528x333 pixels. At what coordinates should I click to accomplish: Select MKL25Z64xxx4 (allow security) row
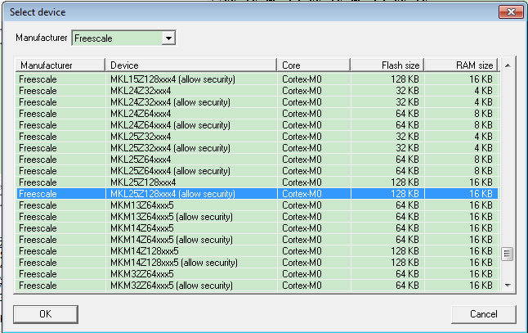(x=257, y=171)
